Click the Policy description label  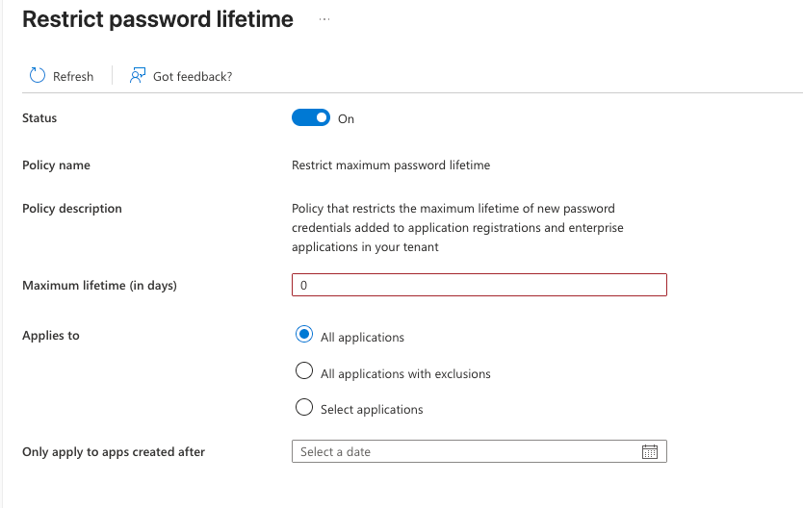tap(72, 209)
